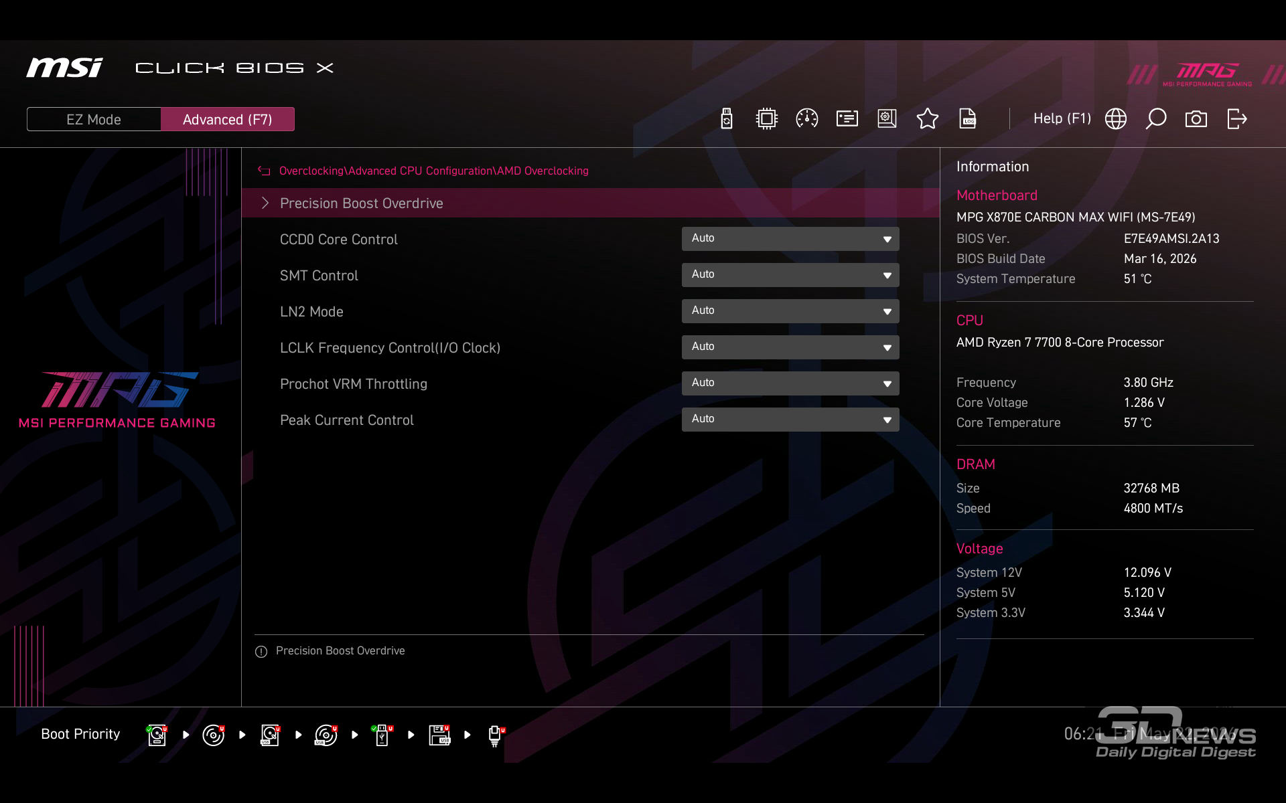Click Help (F1)
The height and width of the screenshot is (803, 1286).
pos(1062,118)
